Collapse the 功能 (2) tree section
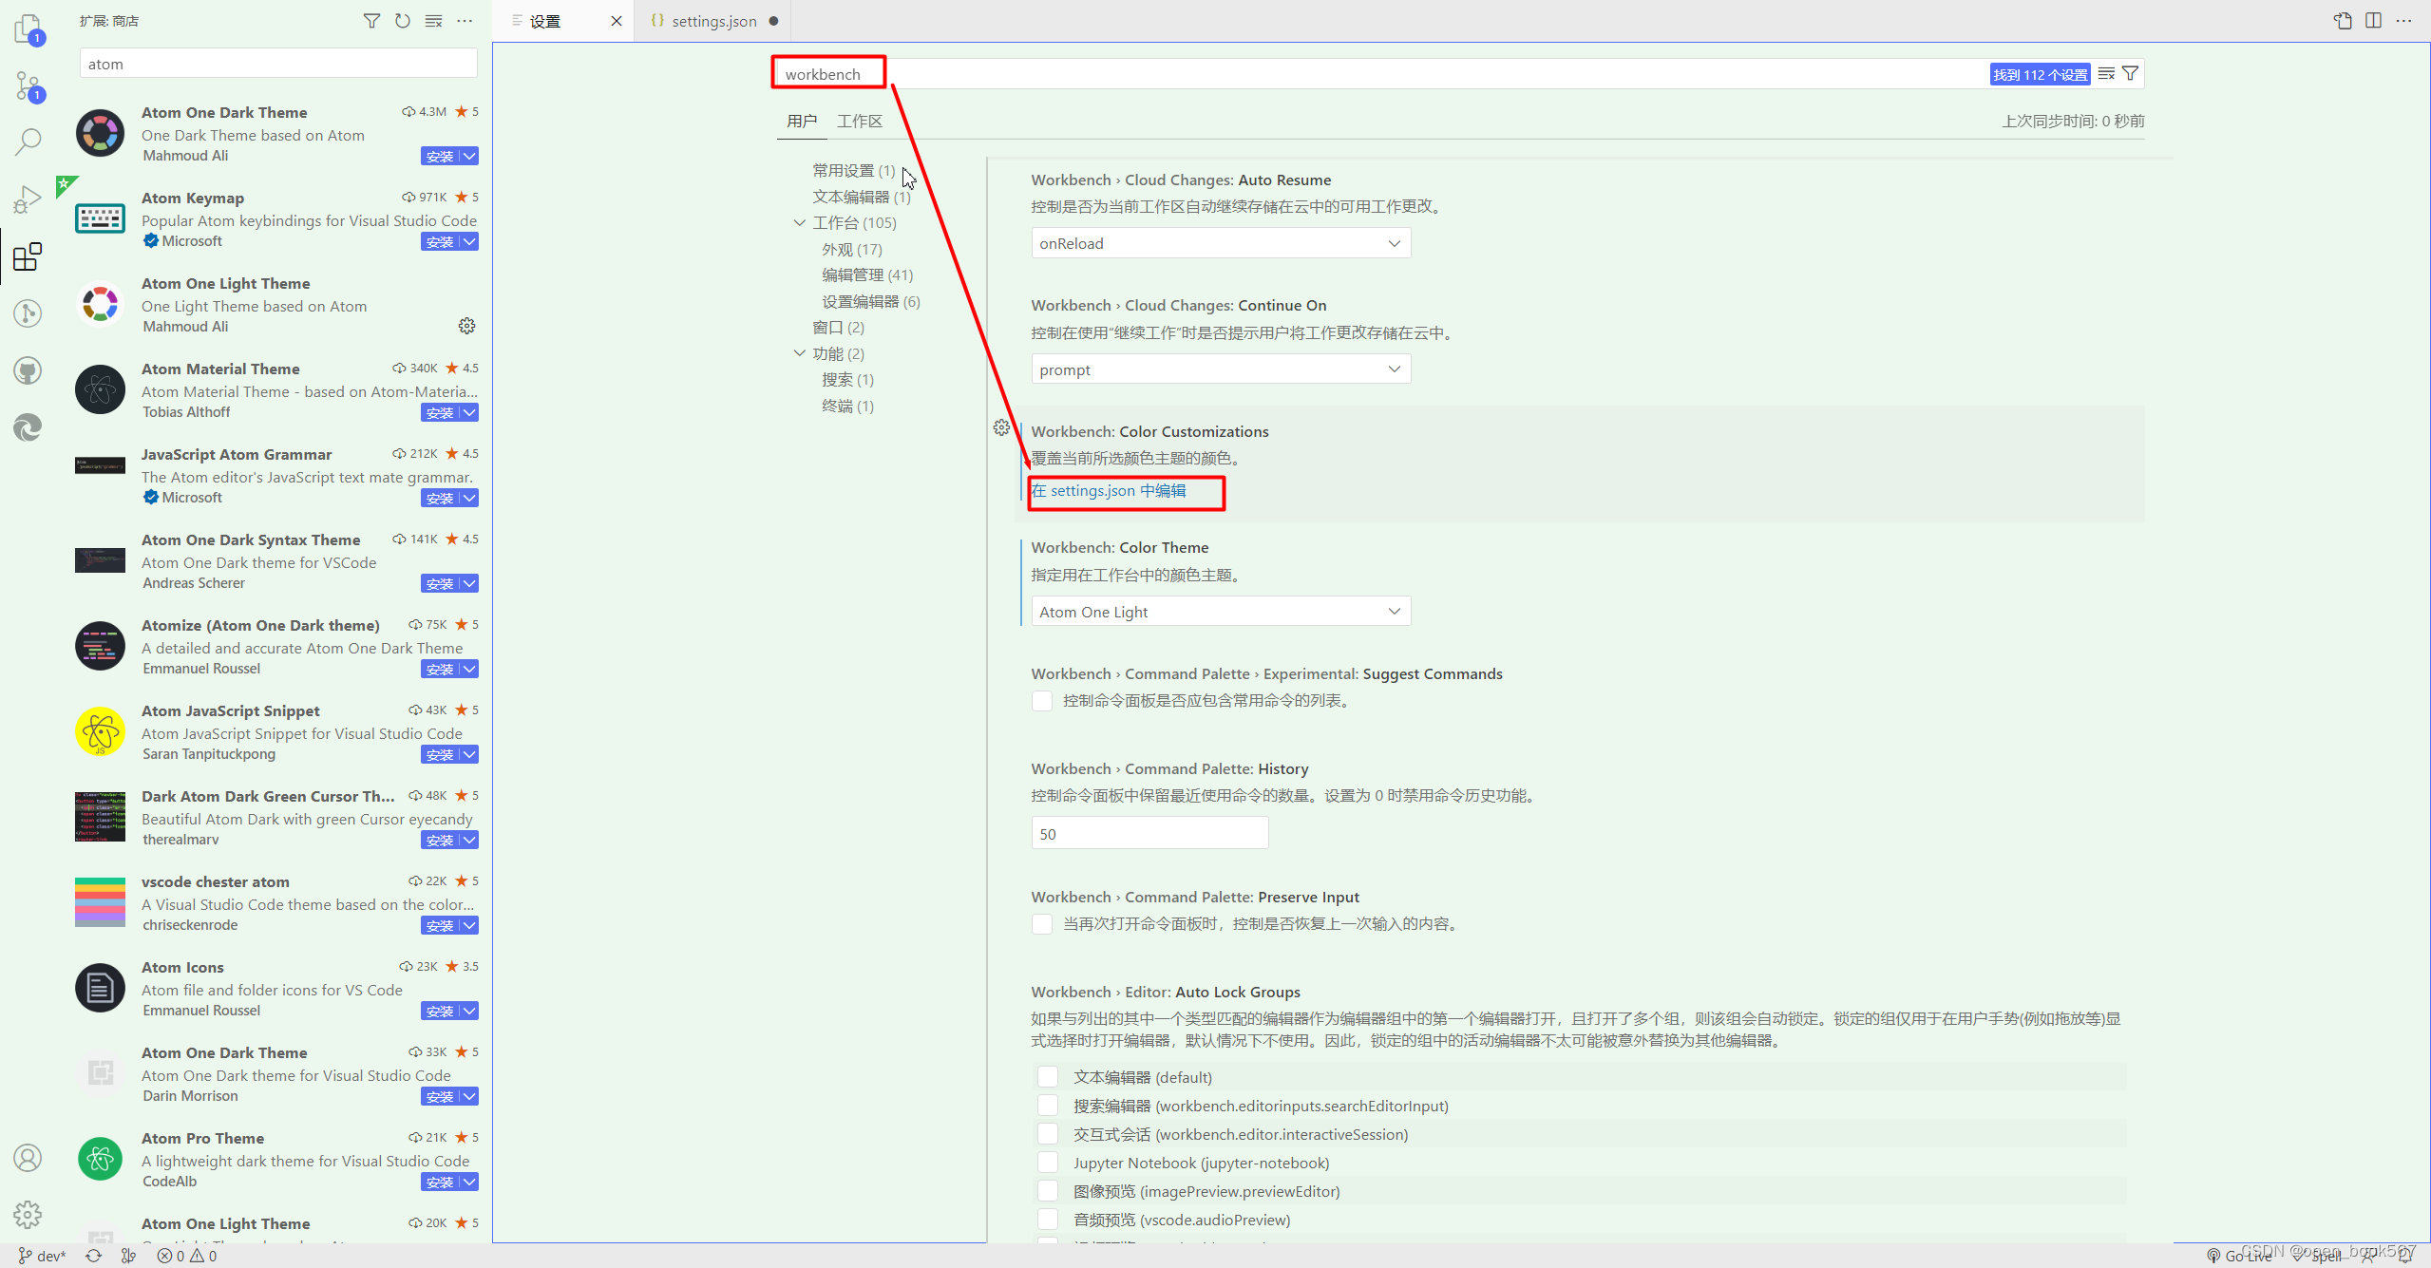Viewport: 2431px width, 1268px height. 800,353
